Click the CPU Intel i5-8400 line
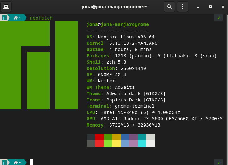This screenshot has width=228, height=165. point(133,112)
